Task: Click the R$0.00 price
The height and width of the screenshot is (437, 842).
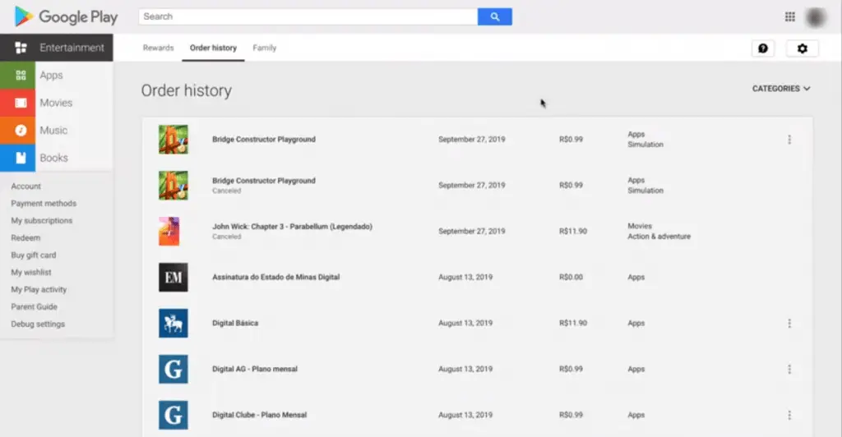Action: 571,277
